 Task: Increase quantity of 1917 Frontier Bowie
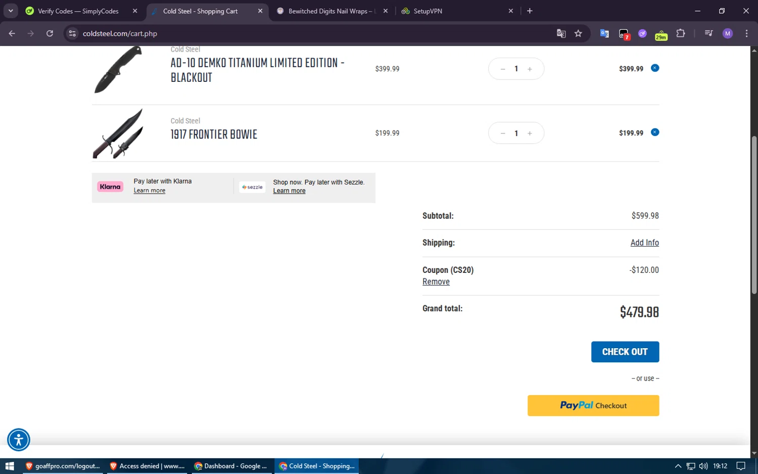pos(530,133)
